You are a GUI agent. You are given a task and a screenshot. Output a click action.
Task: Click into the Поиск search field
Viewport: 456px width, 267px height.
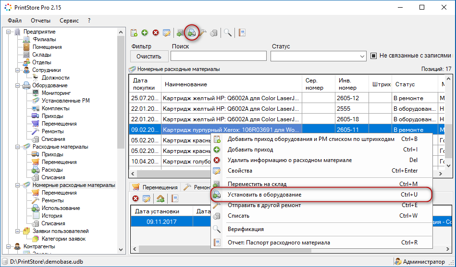click(218, 56)
